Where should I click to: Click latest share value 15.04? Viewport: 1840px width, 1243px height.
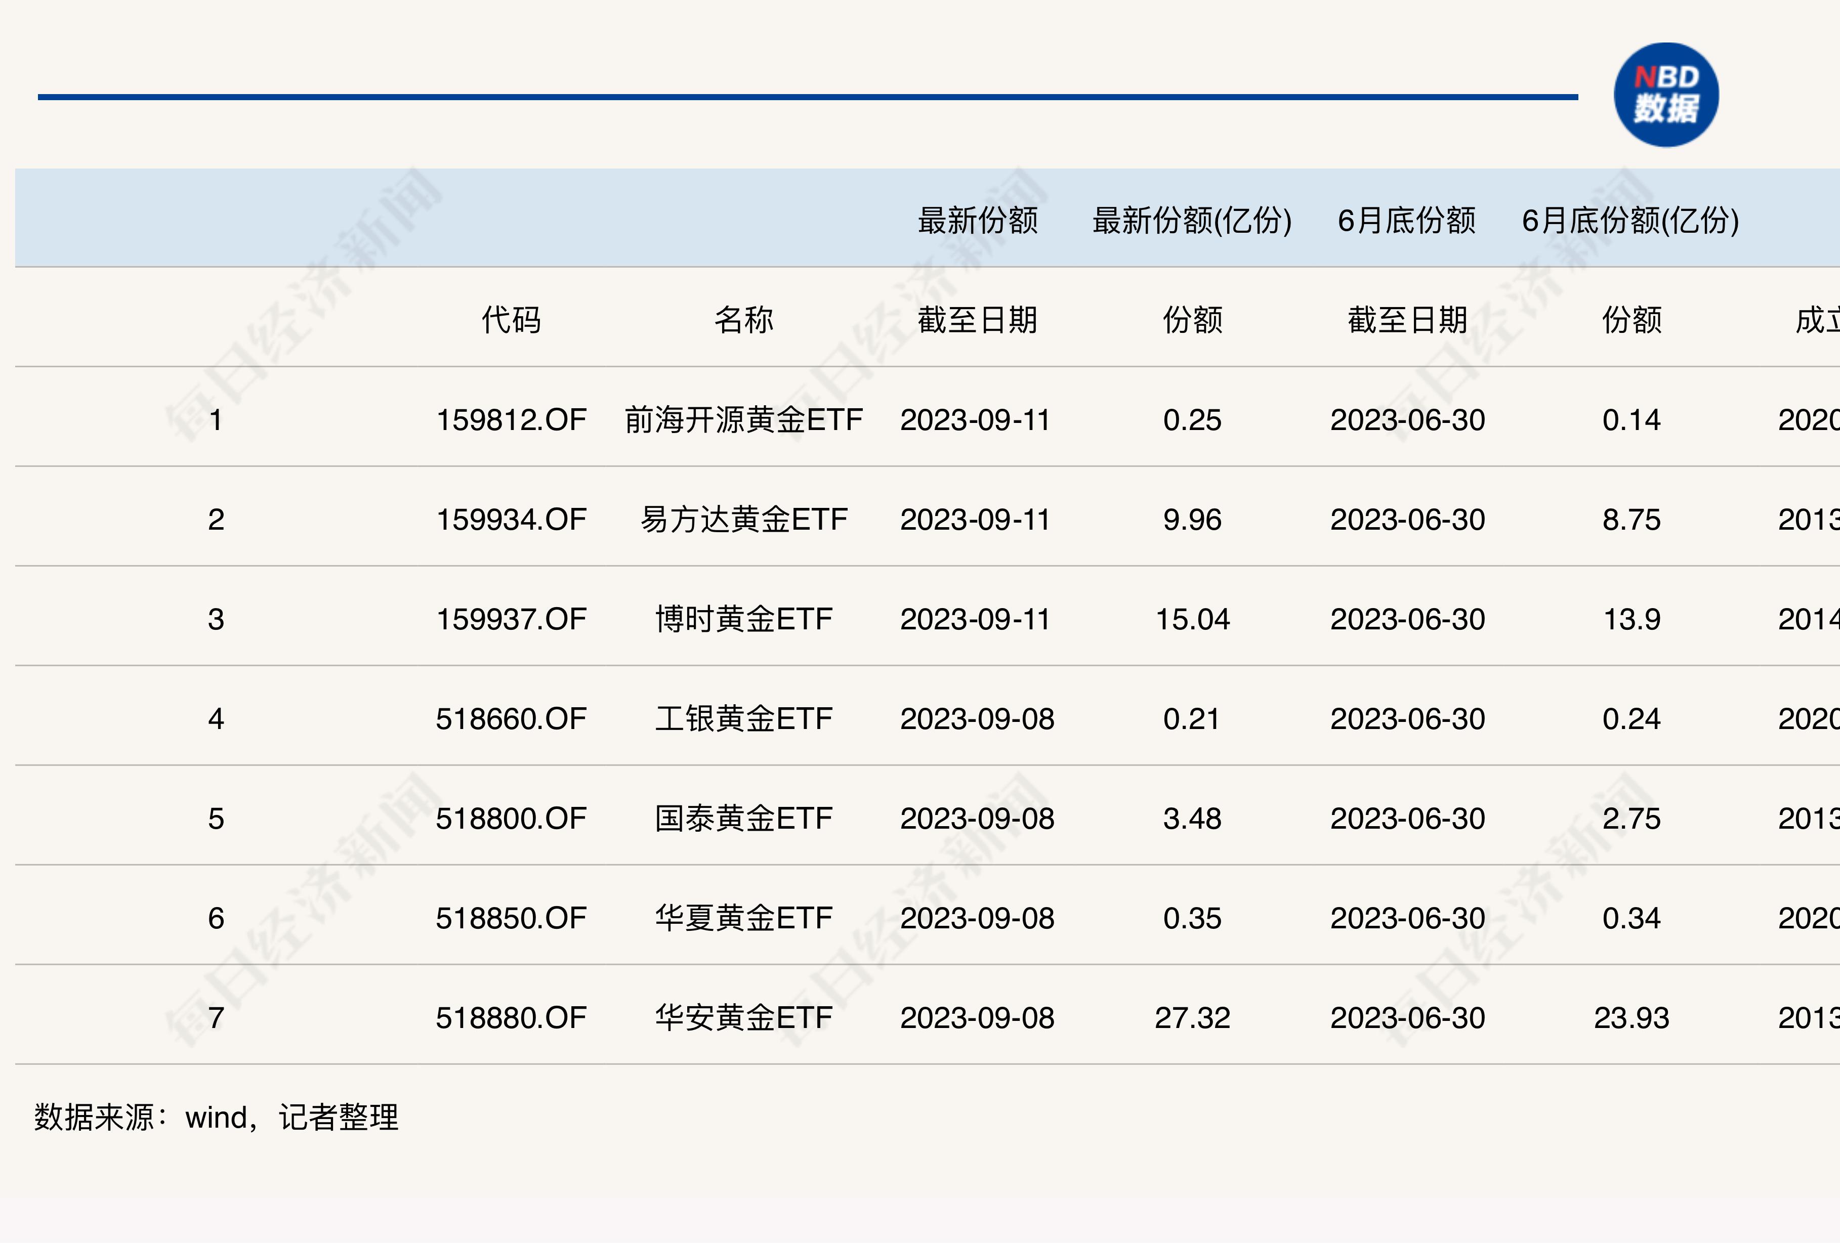[1192, 619]
